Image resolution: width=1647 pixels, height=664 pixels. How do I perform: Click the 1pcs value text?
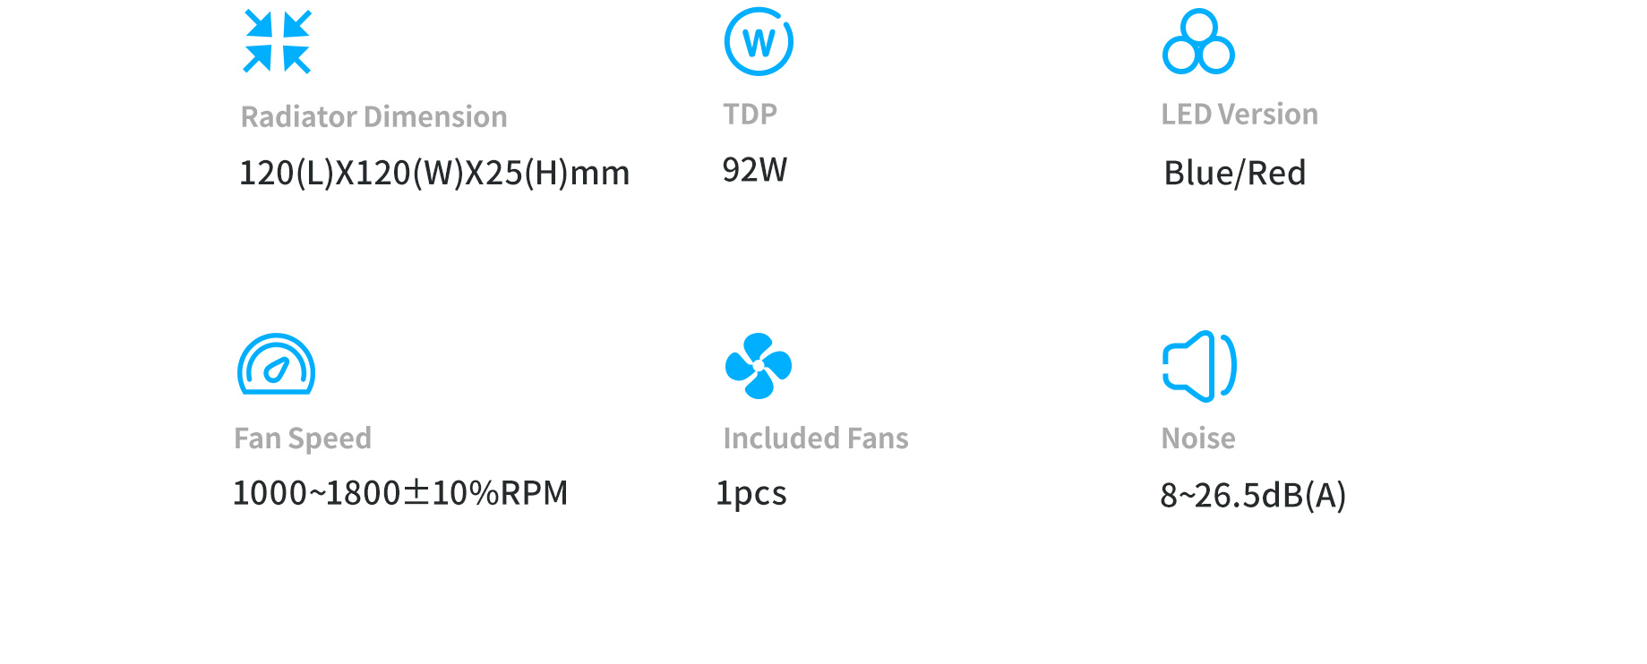(751, 494)
